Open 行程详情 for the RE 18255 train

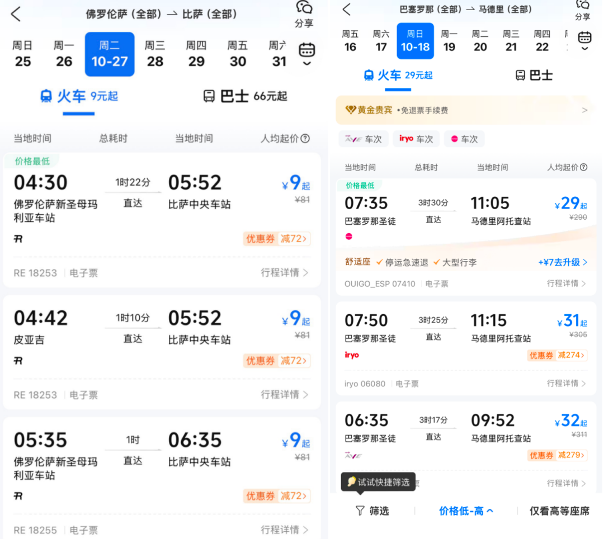(285, 529)
